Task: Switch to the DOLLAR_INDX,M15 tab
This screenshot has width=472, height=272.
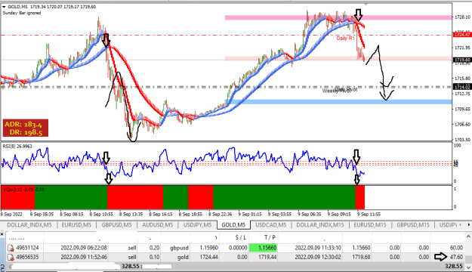Action: coord(320,225)
